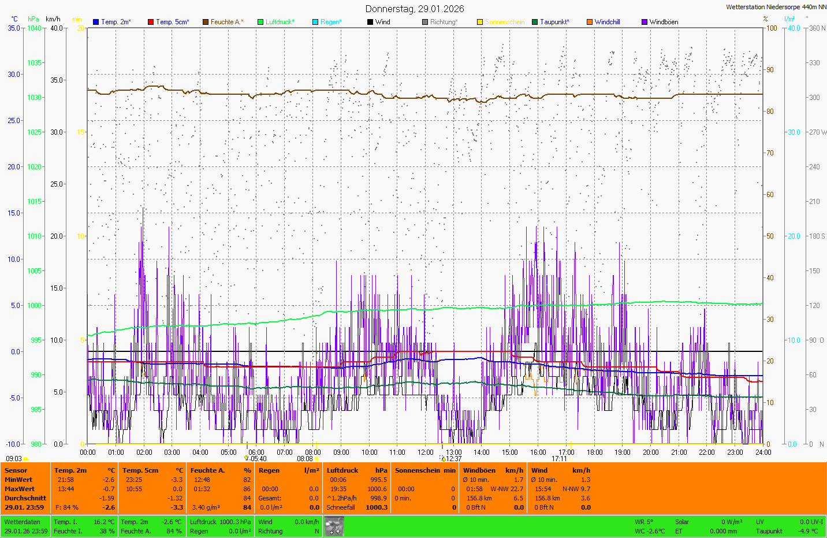The height and width of the screenshot is (538, 827).
Task: Click the chart title Donnerstag, 29.01.2026
Action: 414,9
